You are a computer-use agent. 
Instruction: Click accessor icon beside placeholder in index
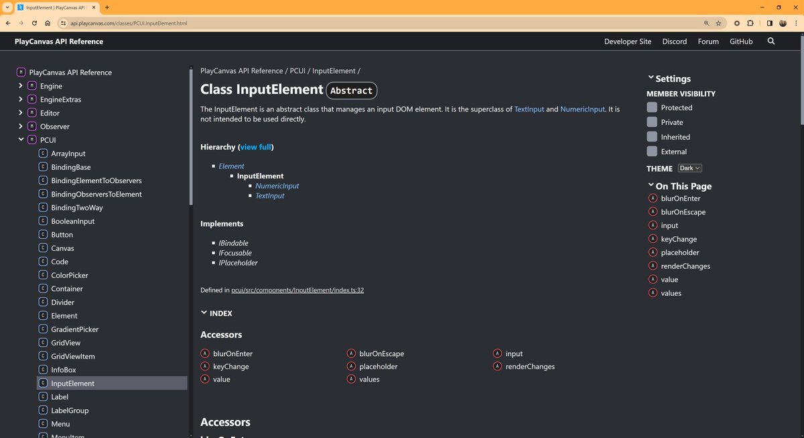pos(351,366)
